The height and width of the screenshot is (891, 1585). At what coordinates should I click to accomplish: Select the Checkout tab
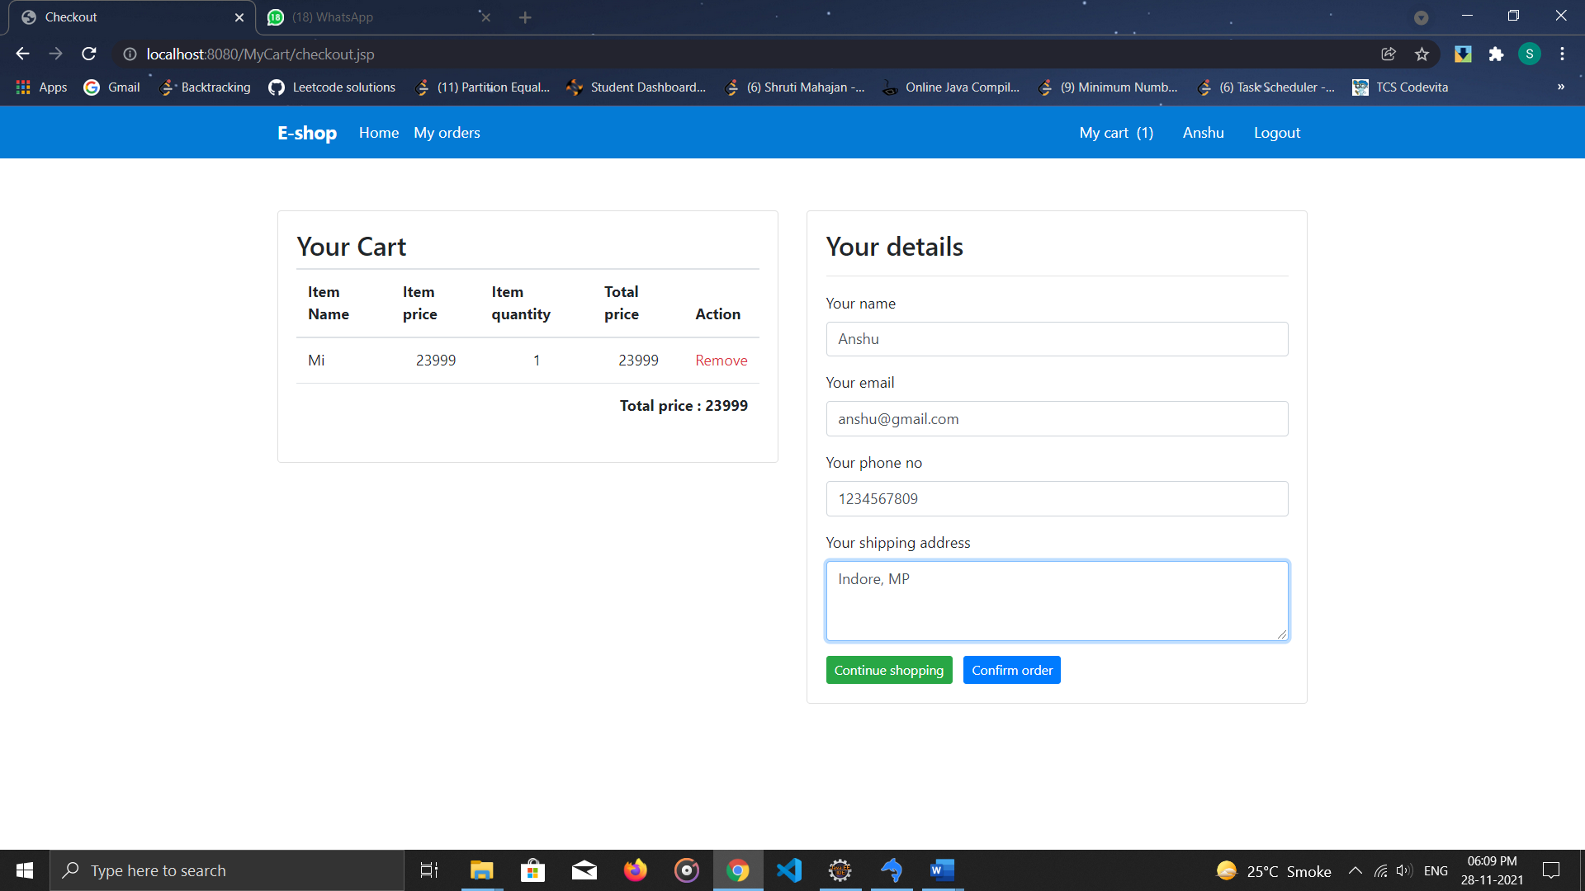[132, 17]
